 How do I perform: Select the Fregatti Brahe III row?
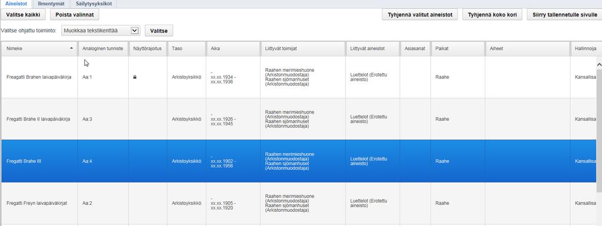(299, 161)
